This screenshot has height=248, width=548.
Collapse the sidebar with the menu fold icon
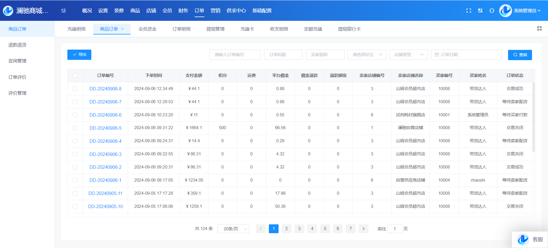[64, 11]
